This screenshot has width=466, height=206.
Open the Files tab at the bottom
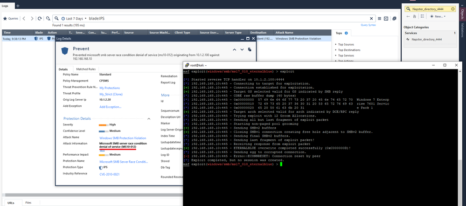click(28, 203)
